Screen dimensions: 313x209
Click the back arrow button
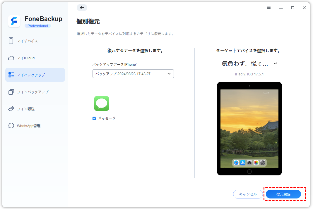pos(82,8)
